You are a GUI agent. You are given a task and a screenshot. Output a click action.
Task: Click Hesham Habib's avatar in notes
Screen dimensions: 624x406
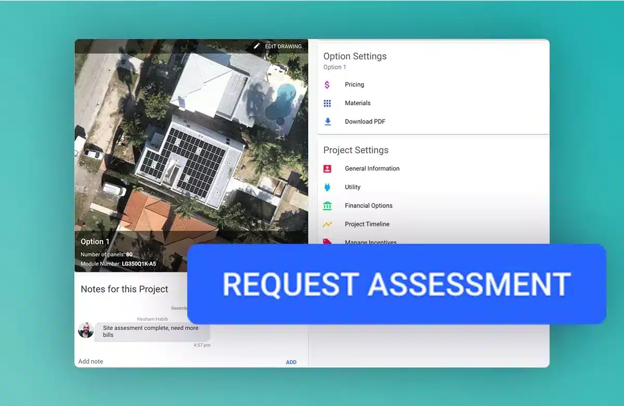coord(86,330)
